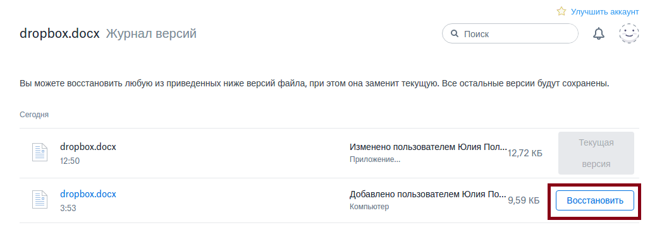Click the Журнал версий heading
The image size is (650, 242).
tap(151, 34)
